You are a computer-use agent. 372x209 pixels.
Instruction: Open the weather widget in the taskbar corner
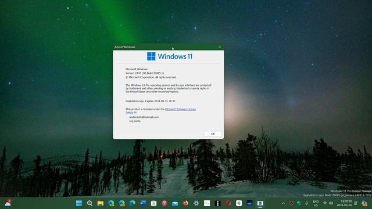coord(8,203)
